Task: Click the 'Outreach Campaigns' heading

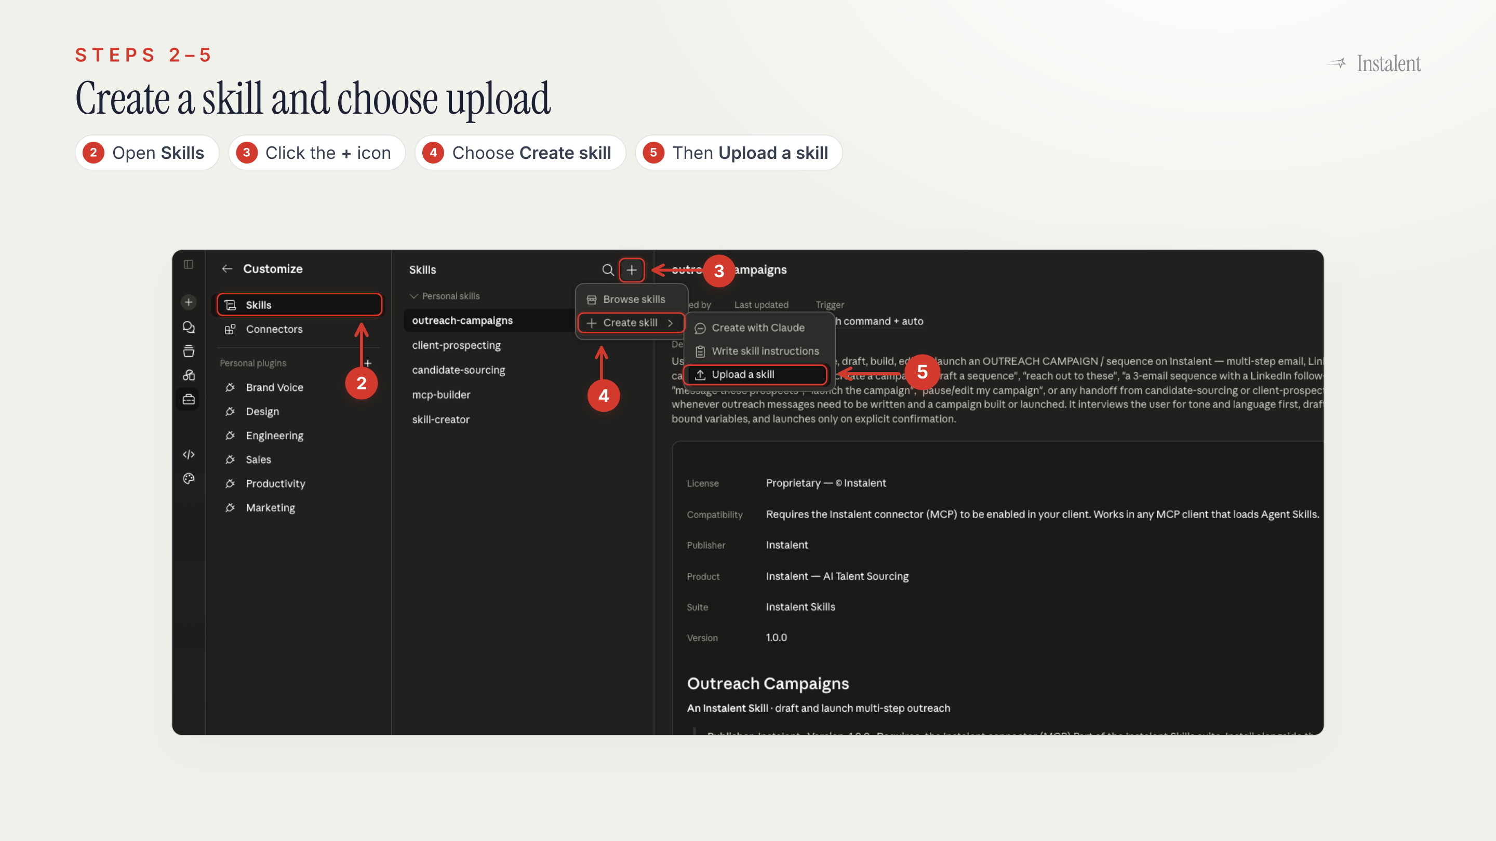Action: click(768, 684)
